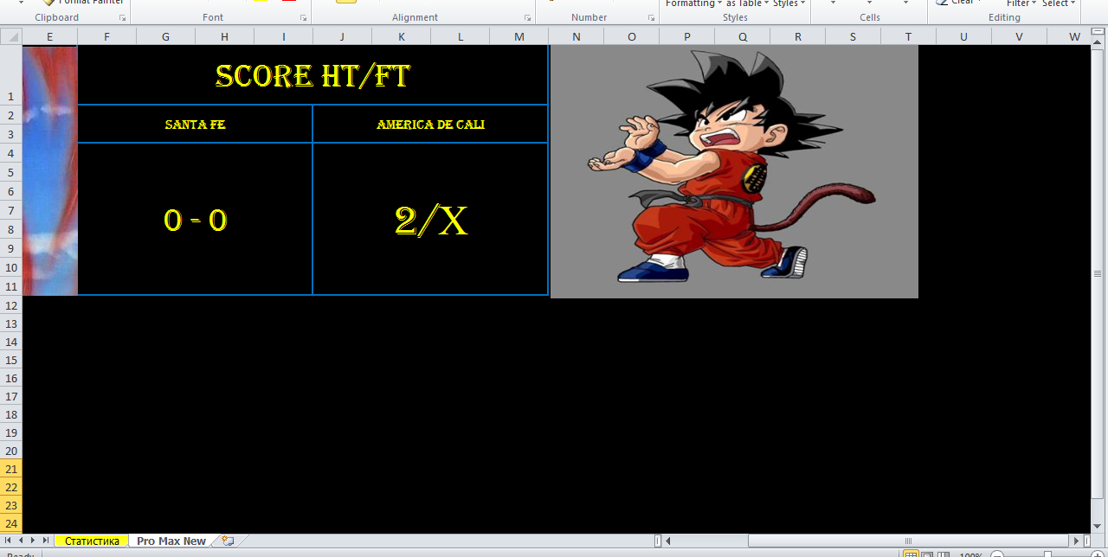Screen dimensions: 1108x557
Task: Select column H header
Action: (x=224, y=36)
